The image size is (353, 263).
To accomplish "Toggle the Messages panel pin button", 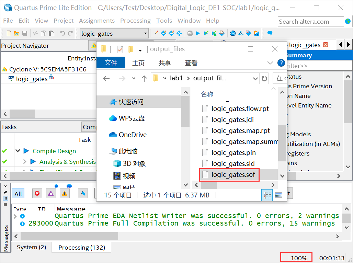I will pyautogui.click(x=6, y=198).
